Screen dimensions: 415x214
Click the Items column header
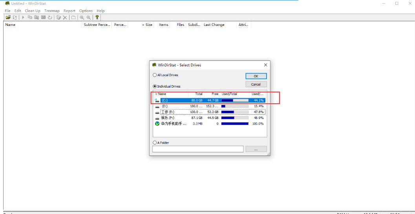(162, 25)
